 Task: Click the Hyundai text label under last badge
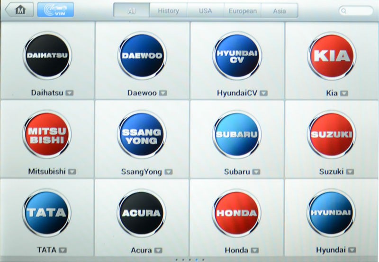coord(331,250)
